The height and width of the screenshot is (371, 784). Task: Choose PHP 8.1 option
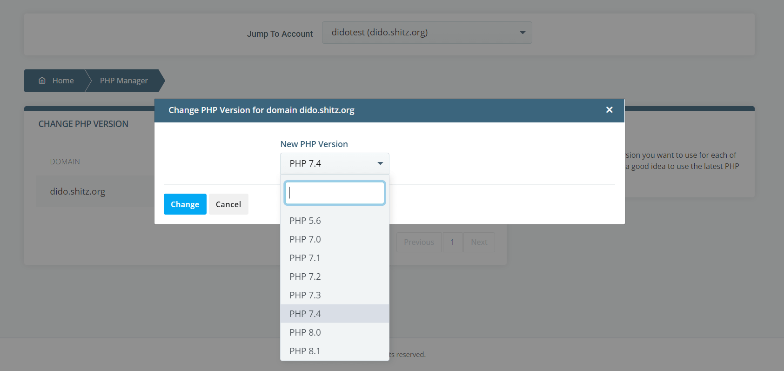pyautogui.click(x=335, y=351)
